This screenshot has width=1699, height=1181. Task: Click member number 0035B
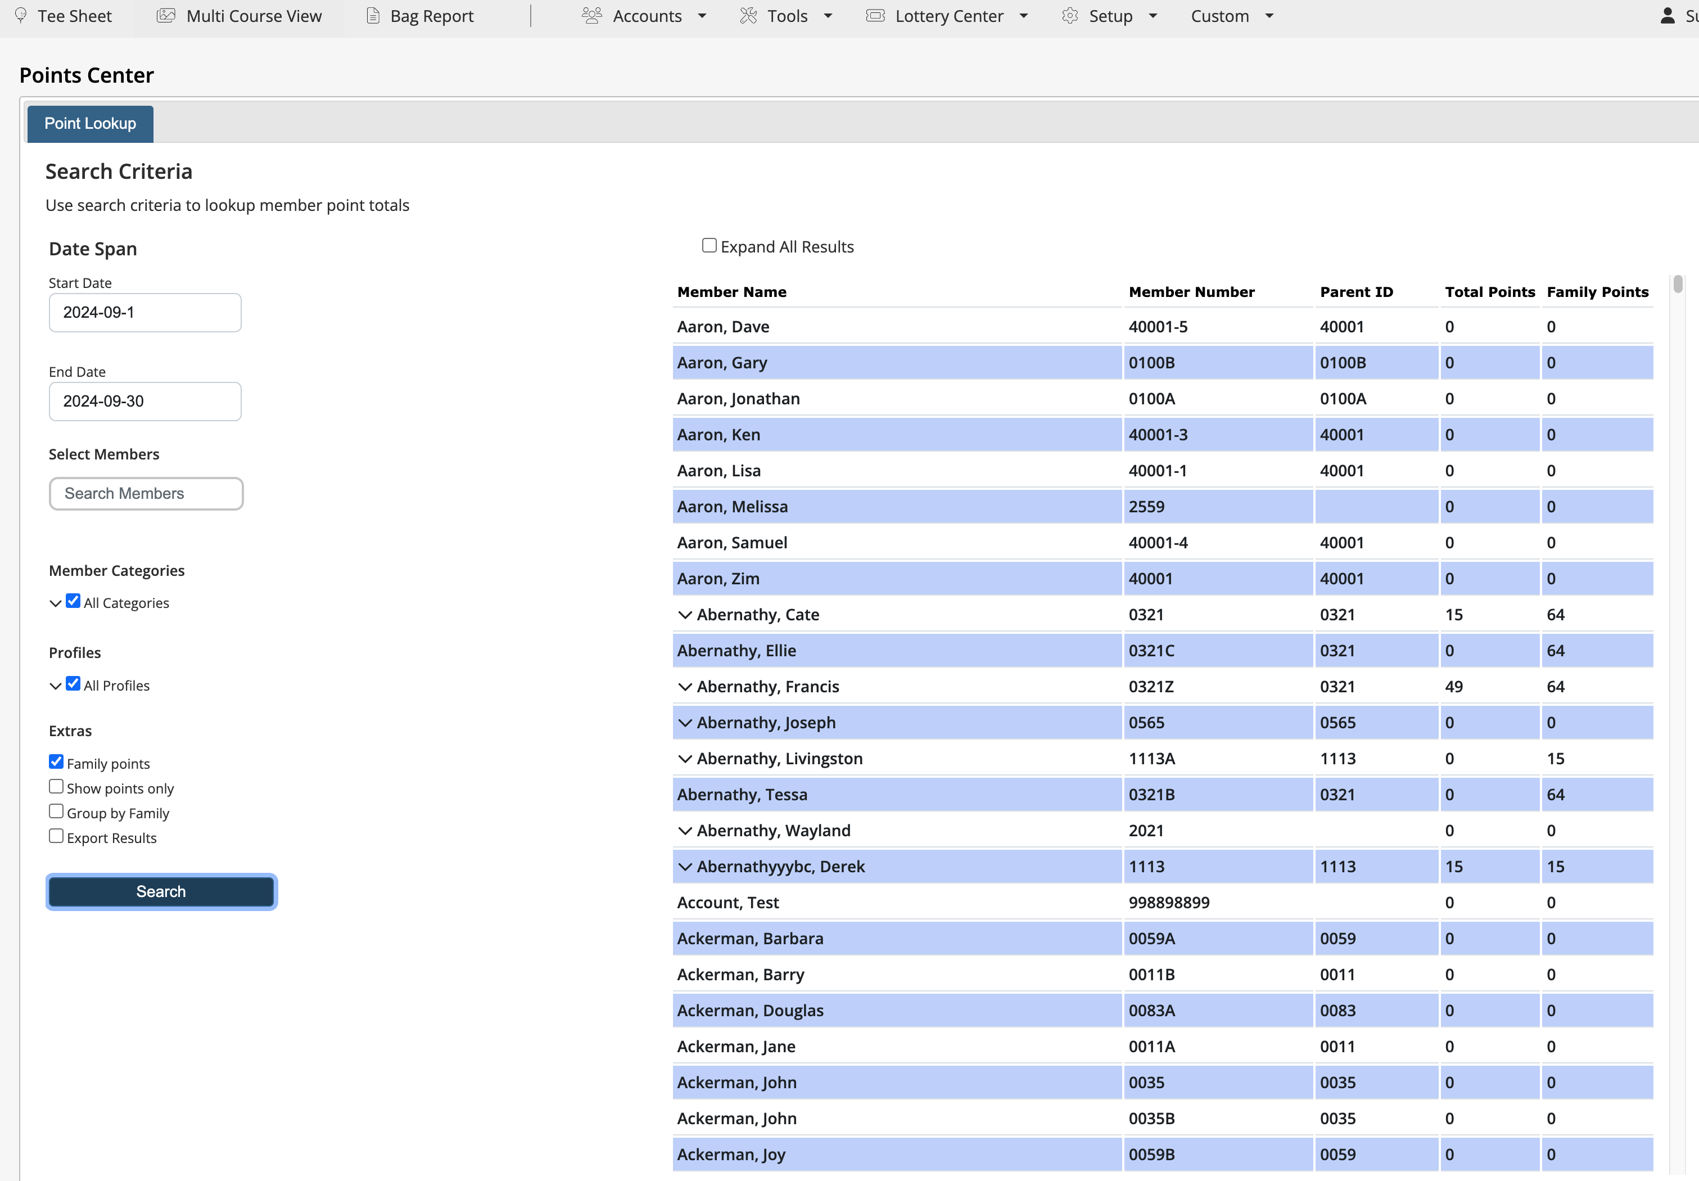pos(1151,1119)
